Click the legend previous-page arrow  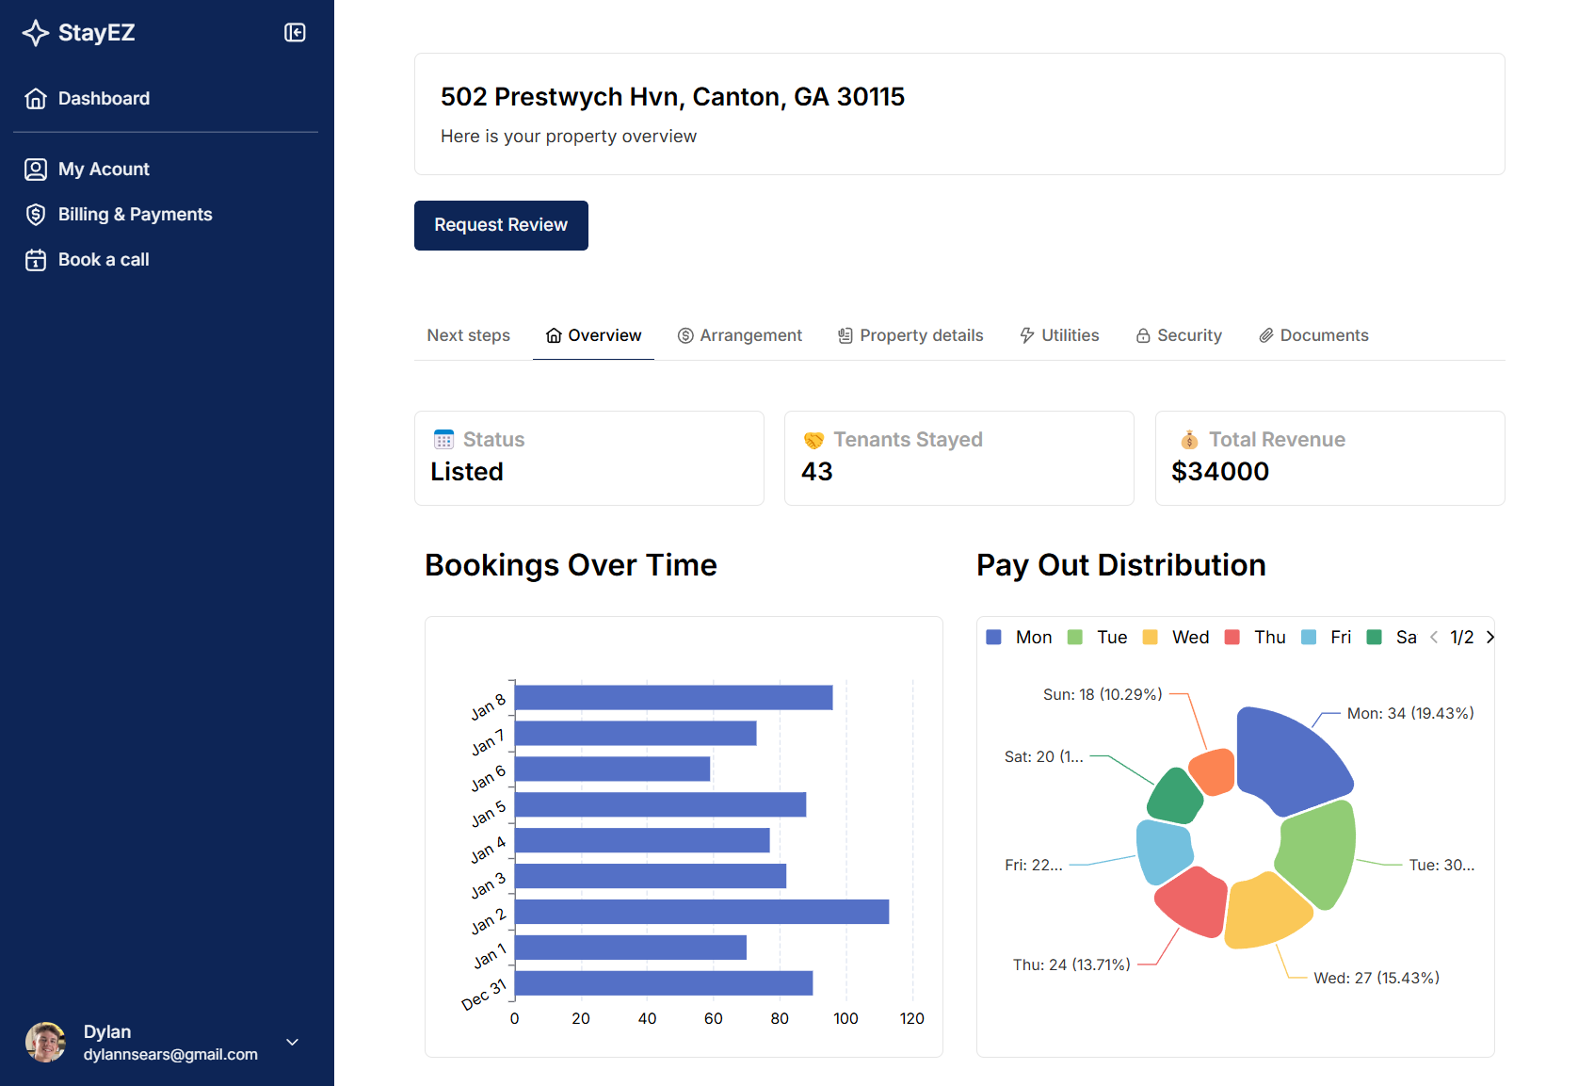click(1433, 637)
